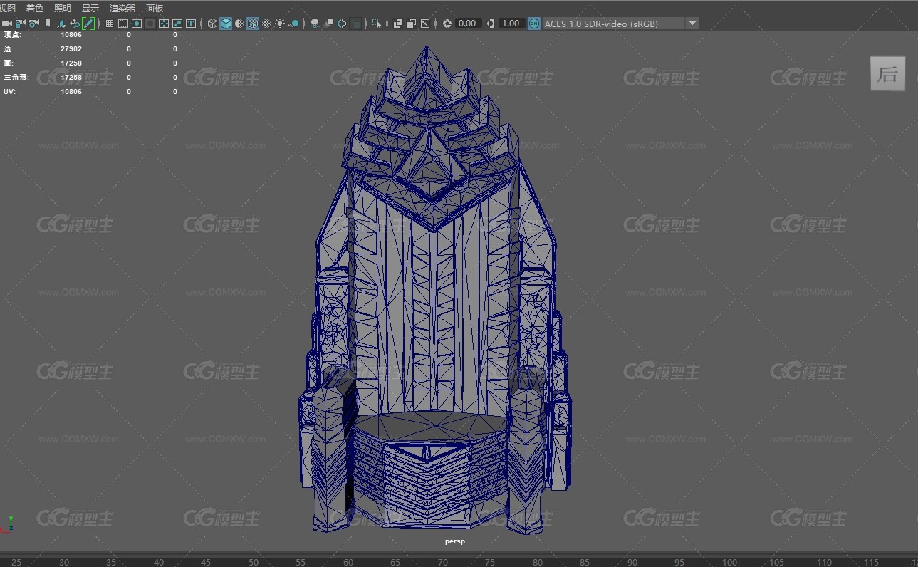This screenshot has width=918, height=567.
Task: Click the UV count row label
Action: pyautogui.click(x=9, y=92)
